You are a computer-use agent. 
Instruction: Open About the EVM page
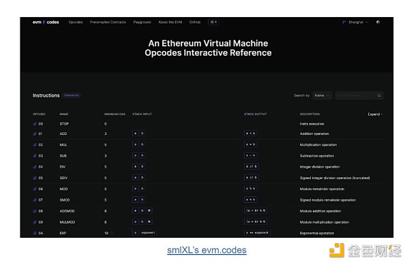[x=170, y=22]
